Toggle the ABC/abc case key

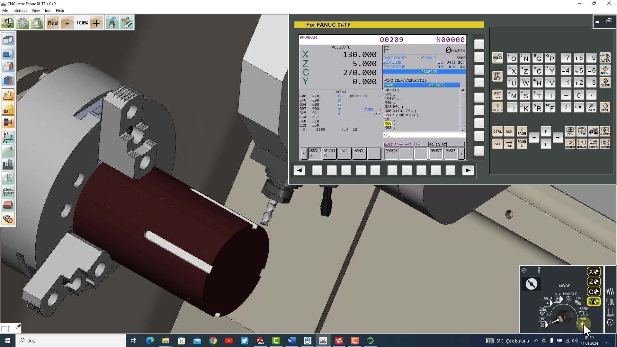(x=497, y=95)
